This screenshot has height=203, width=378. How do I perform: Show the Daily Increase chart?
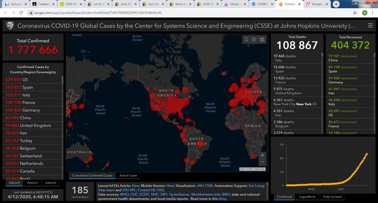[x=332, y=197]
